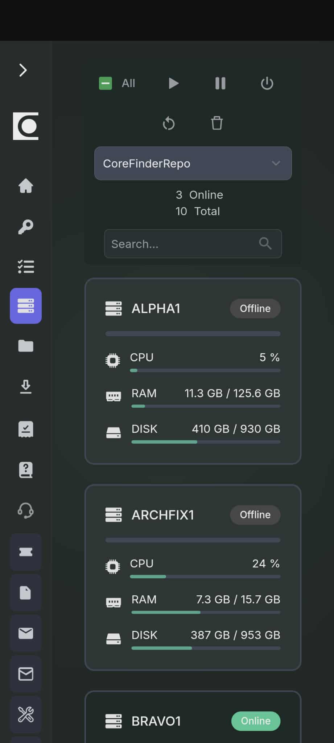Open the receipt verification section

25,428
